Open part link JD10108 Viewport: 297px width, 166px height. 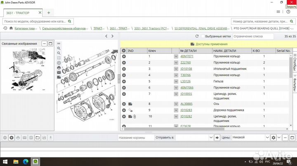(186, 69)
